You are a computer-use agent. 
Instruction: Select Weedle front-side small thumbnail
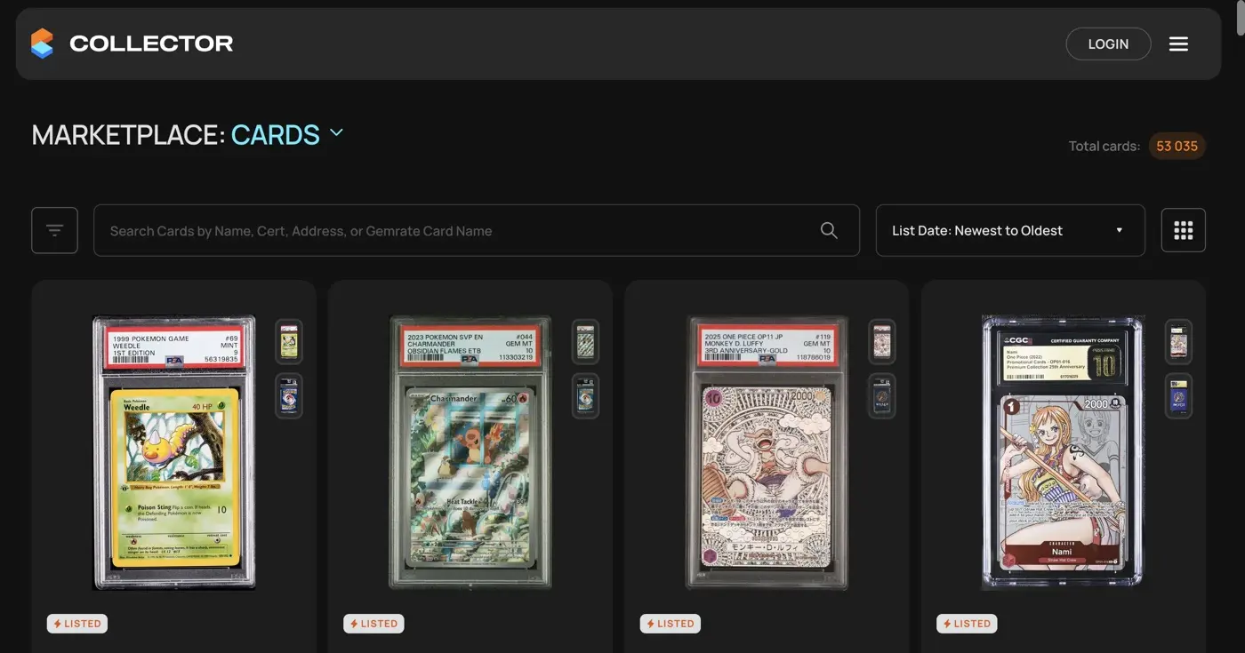point(289,342)
